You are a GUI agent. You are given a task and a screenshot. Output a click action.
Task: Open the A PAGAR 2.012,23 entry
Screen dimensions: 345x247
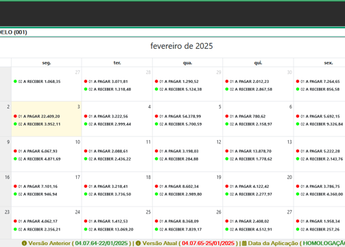click(247, 82)
